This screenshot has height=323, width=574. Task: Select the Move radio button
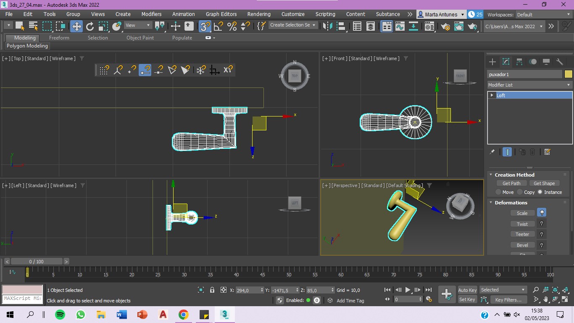pyautogui.click(x=499, y=192)
